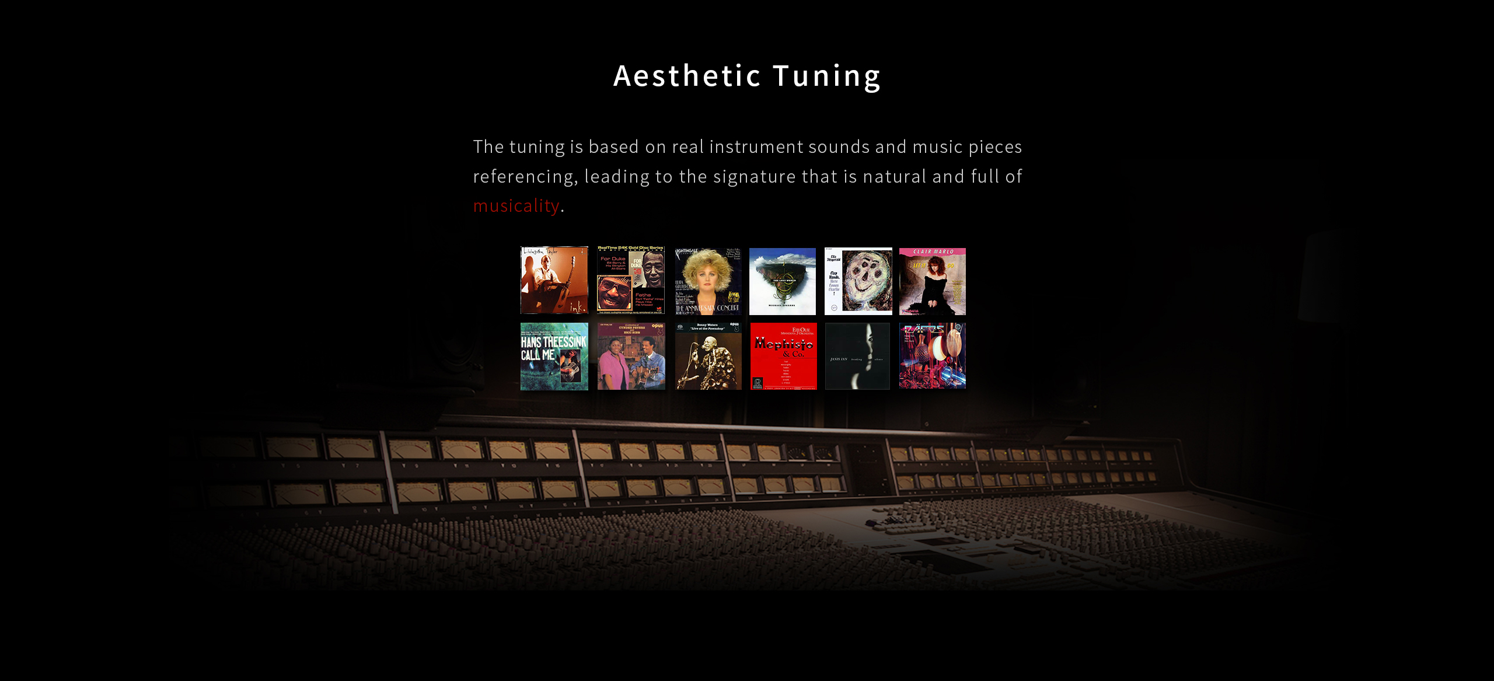Click the 'Aesthetic Tuning' heading
The height and width of the screenshot is (681, 1494).
pyautogui.click(x=746, y=76)
